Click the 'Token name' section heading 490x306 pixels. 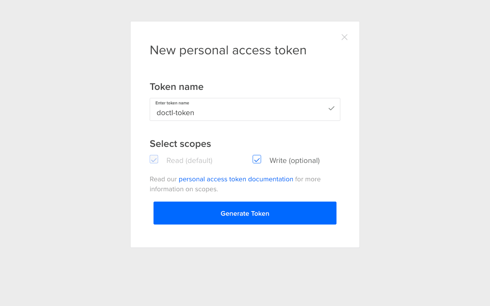point(176,87)
